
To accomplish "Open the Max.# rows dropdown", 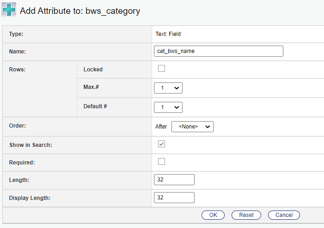I will [x=168, y=88].
